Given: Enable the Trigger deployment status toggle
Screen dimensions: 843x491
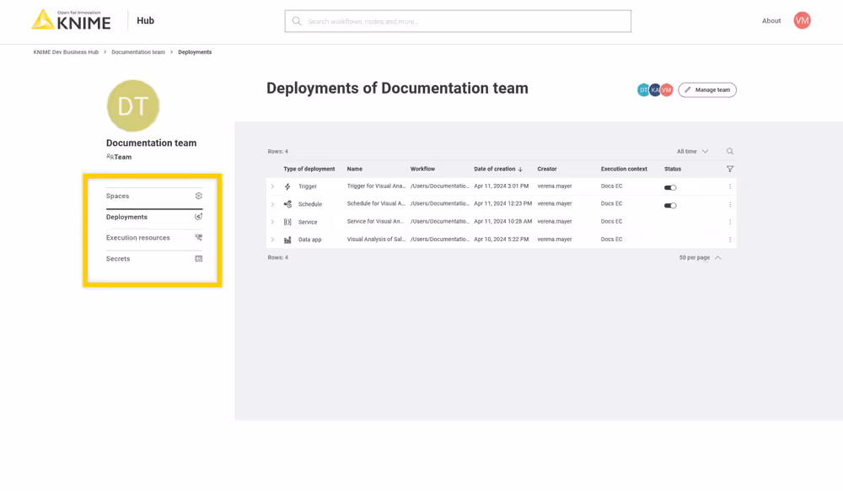Looking at the screenshot, I should 670,186.
